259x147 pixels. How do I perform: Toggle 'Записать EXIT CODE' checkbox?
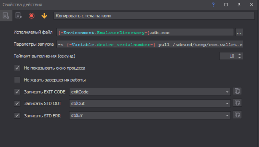coord(17,92)
